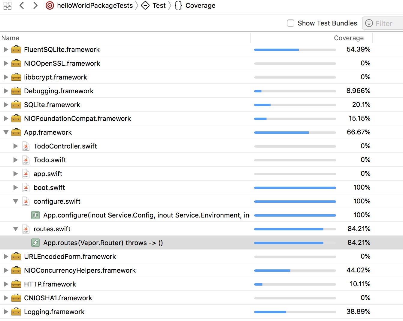Expand the FluentSQLite.framework row
This screenshot has height=321, width=403.
click(x=6, y=49)
